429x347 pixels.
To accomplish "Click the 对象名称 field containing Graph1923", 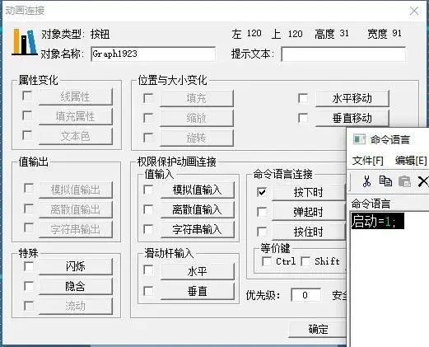I will point(153,54).
